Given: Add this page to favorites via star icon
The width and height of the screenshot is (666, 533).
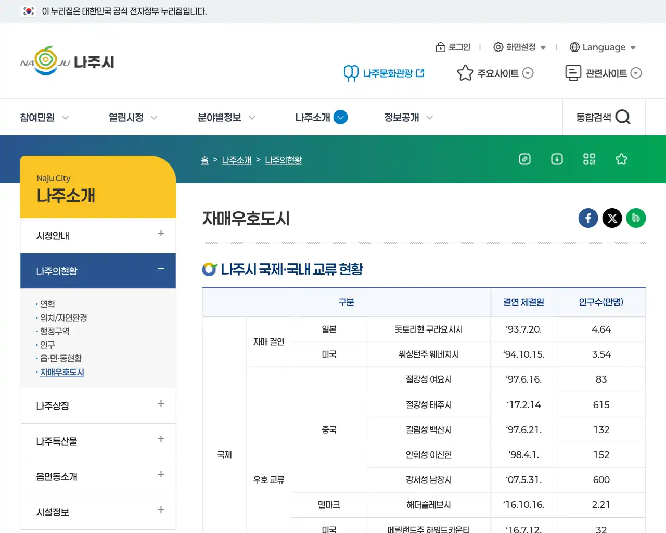Looking at the screenshot, I should tap(621, 159).
